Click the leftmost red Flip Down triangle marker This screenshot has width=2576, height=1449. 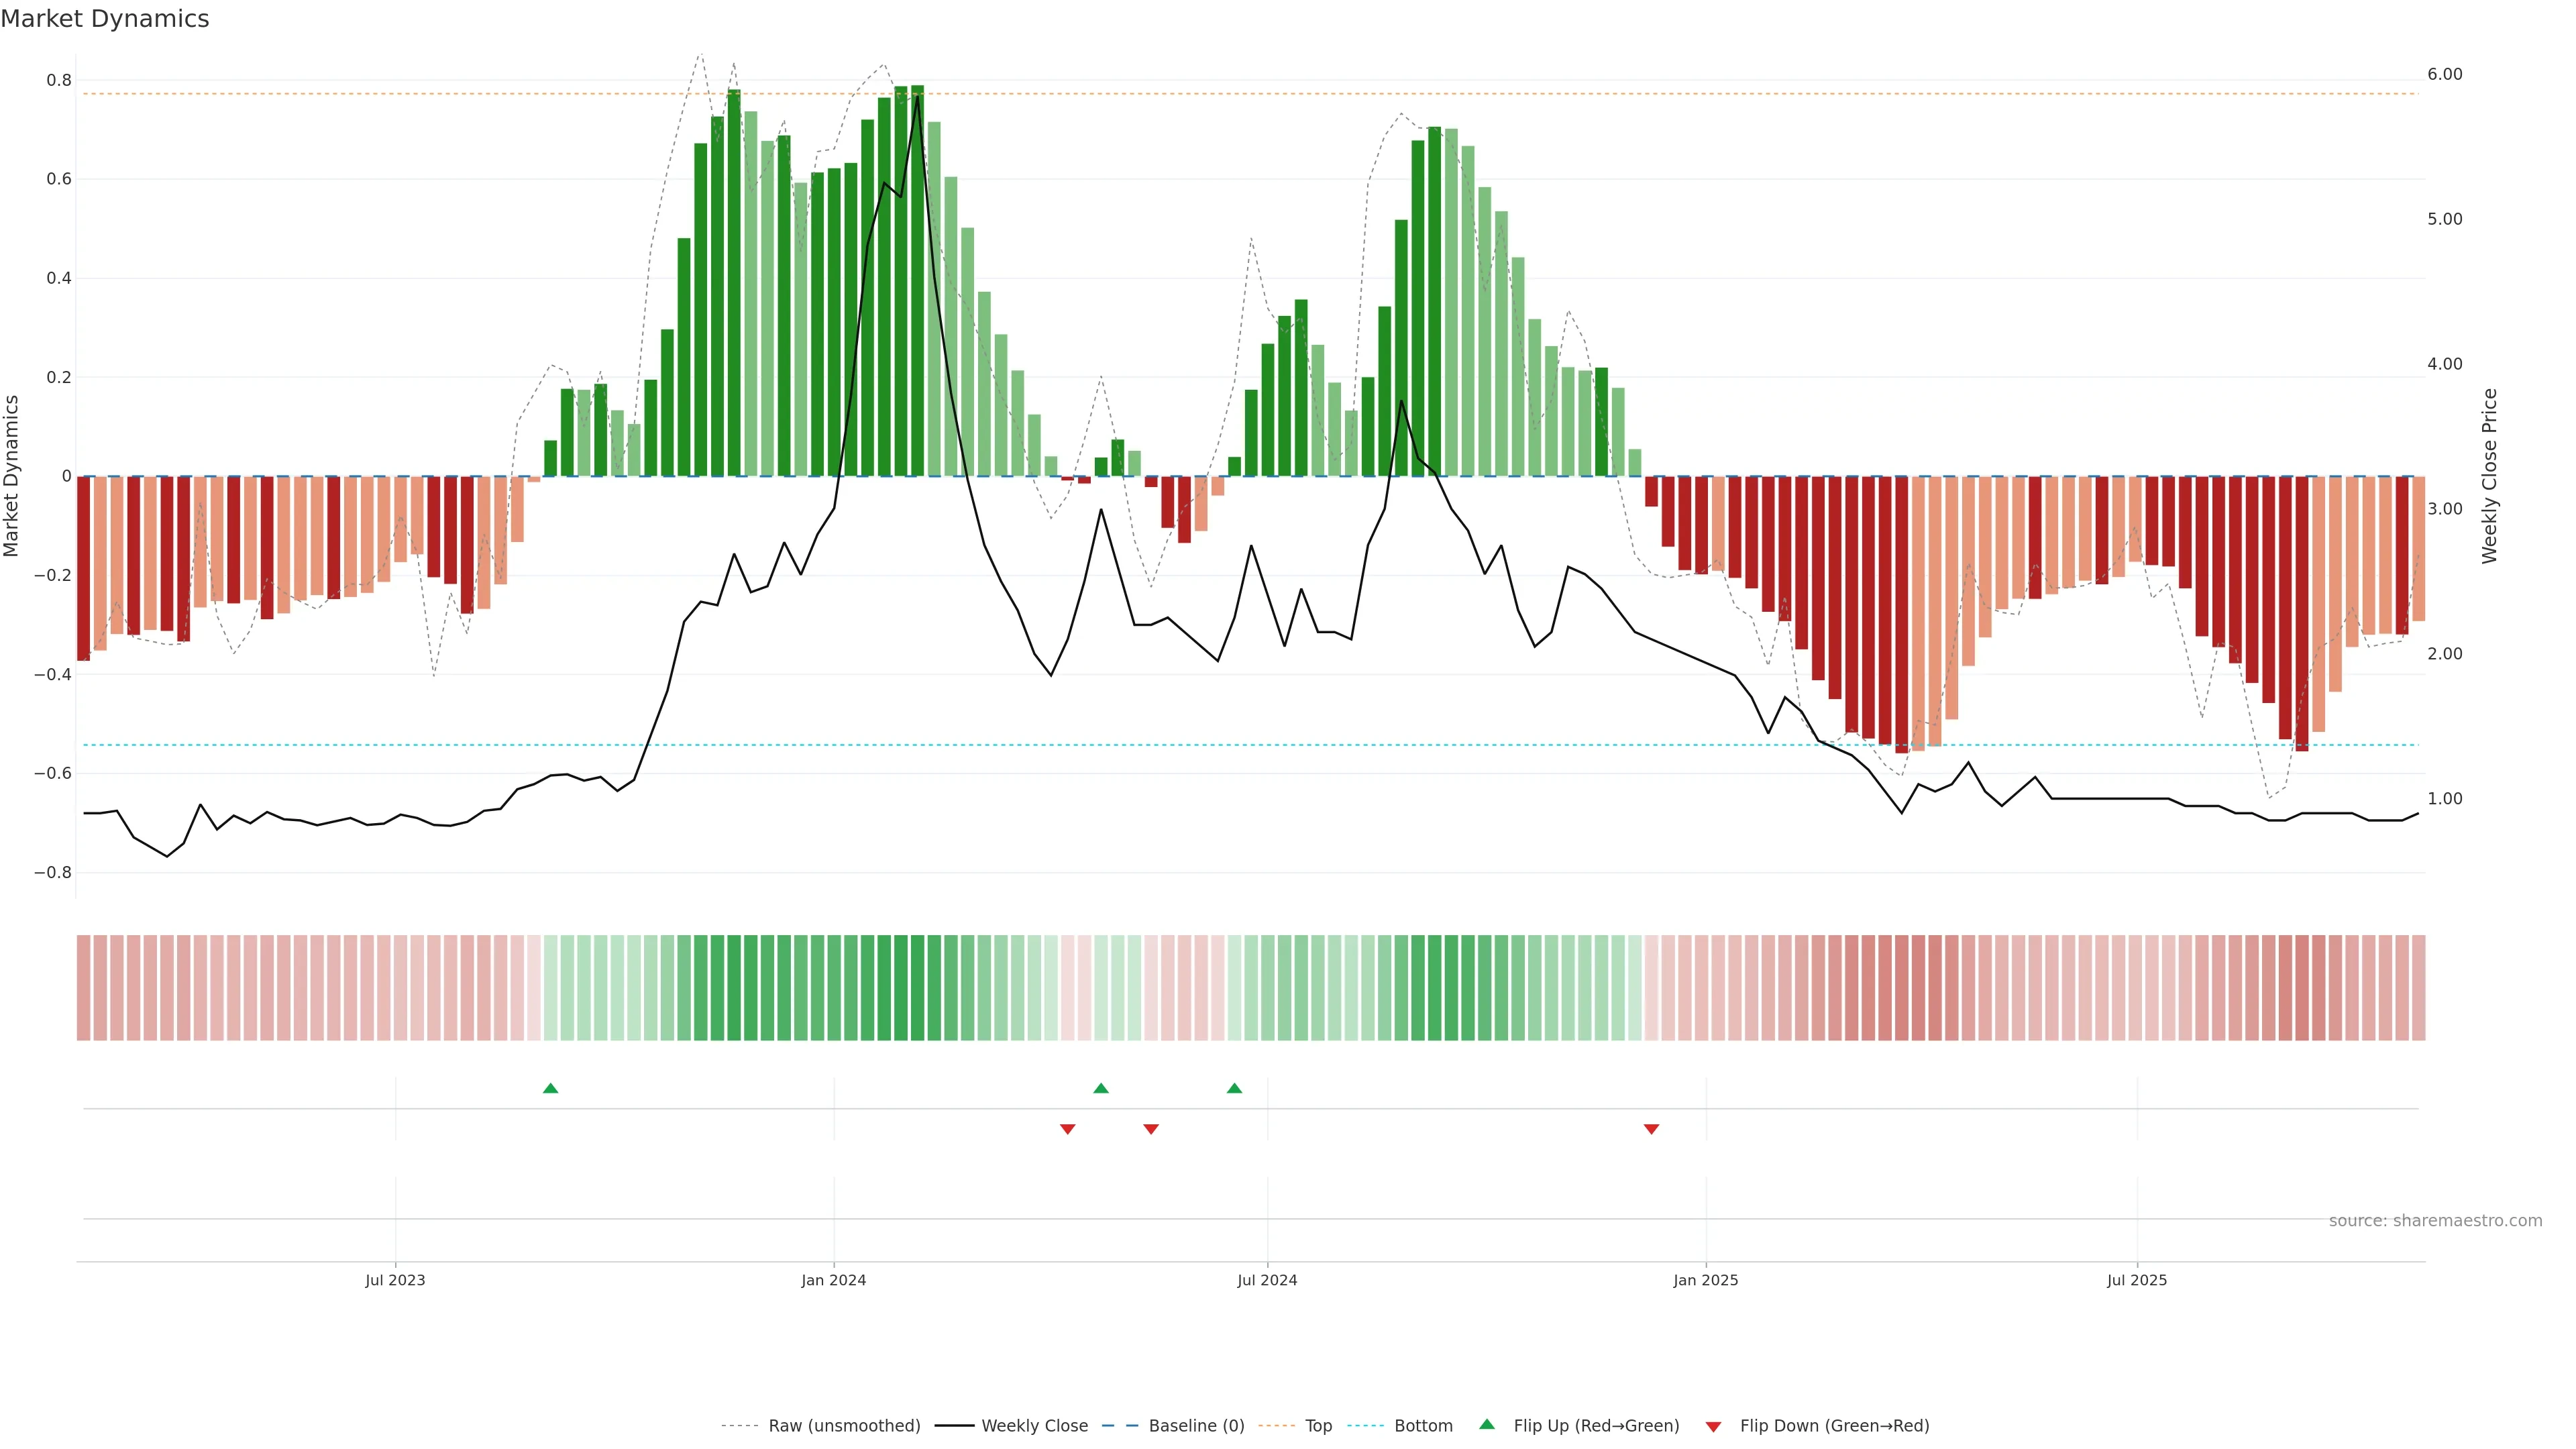[x=1067, y=1129]
